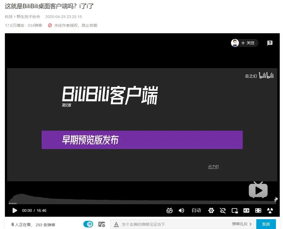The height and width of the screenshot is (229, 283).
Task: Enter widescreen mode via the arrows icon
Action: [246, 210]
